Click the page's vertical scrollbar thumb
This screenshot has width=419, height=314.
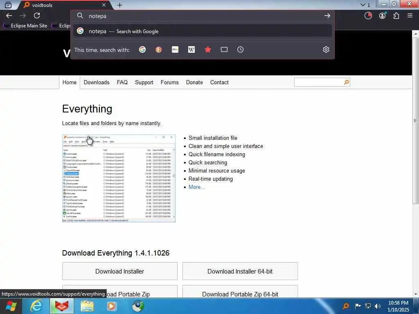(x=416, y=121)
